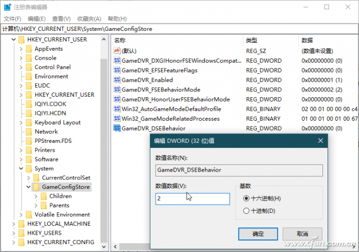Open the 查看(V) menu
This screenshot has width=359, height=252.
click(x=61, y=19)
